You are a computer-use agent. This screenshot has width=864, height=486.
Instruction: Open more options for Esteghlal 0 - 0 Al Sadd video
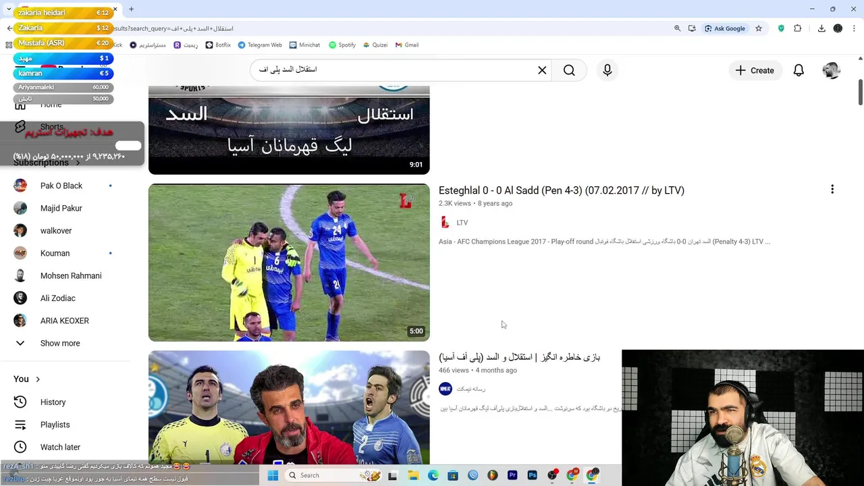[x=832, y=190]
